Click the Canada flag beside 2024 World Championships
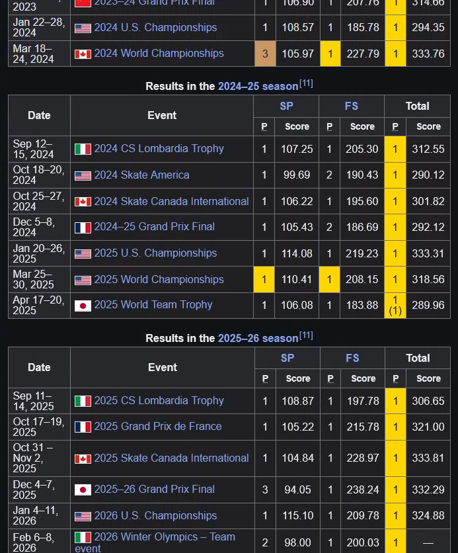458x553 pixels. click(83, 54)
